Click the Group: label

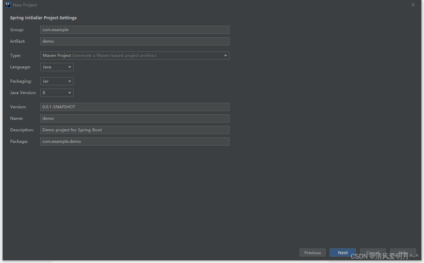[17, 30]
